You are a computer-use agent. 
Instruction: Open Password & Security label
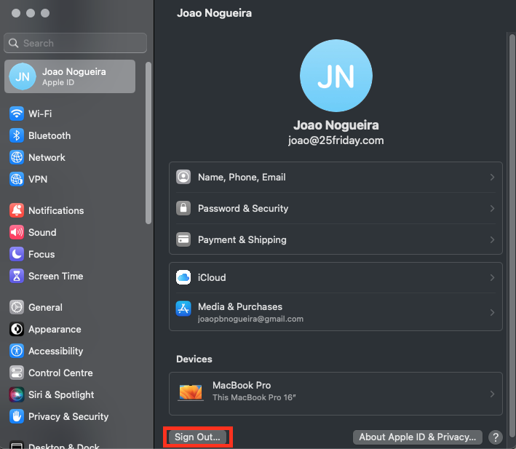(x=243, y=209)
